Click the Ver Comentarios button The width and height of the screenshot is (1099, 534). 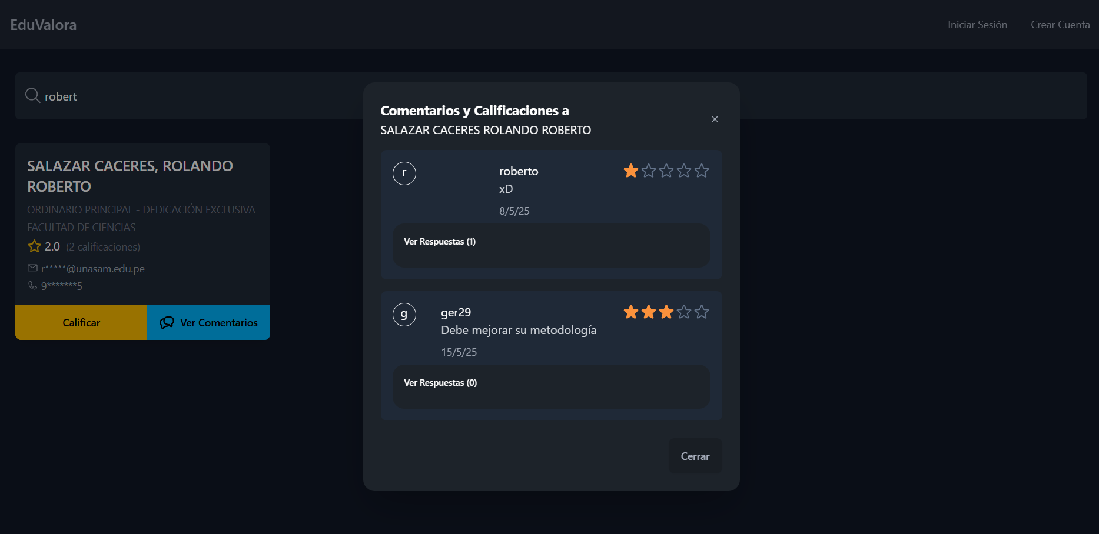[x=208, y=322]
